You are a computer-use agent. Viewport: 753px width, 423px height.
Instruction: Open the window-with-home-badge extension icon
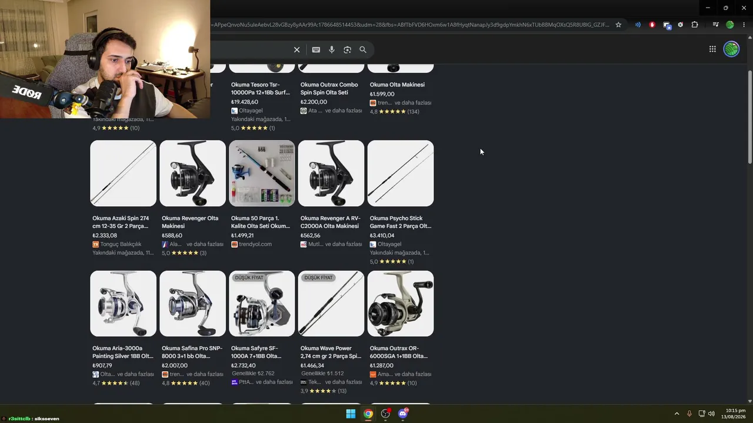[x=667, y=25]
